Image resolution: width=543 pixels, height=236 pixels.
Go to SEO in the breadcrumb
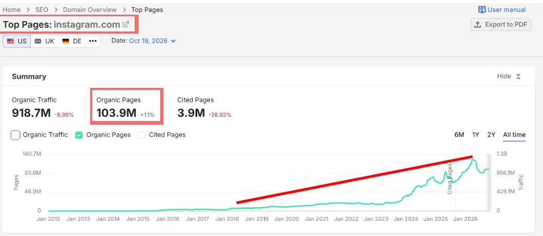41,10
